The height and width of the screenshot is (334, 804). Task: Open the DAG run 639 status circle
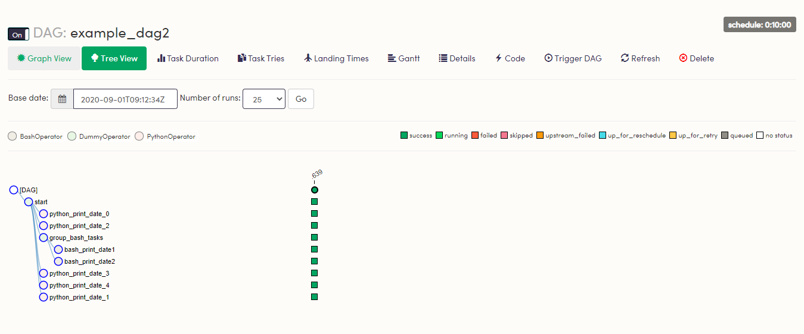(x=315, y=190)
